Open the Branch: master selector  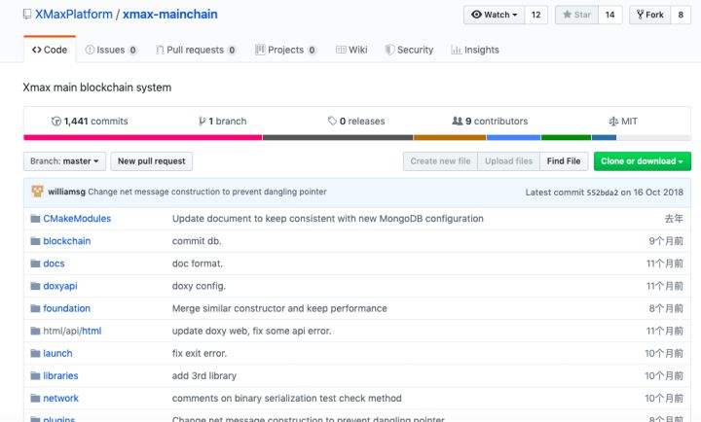[x=64, y=161]
